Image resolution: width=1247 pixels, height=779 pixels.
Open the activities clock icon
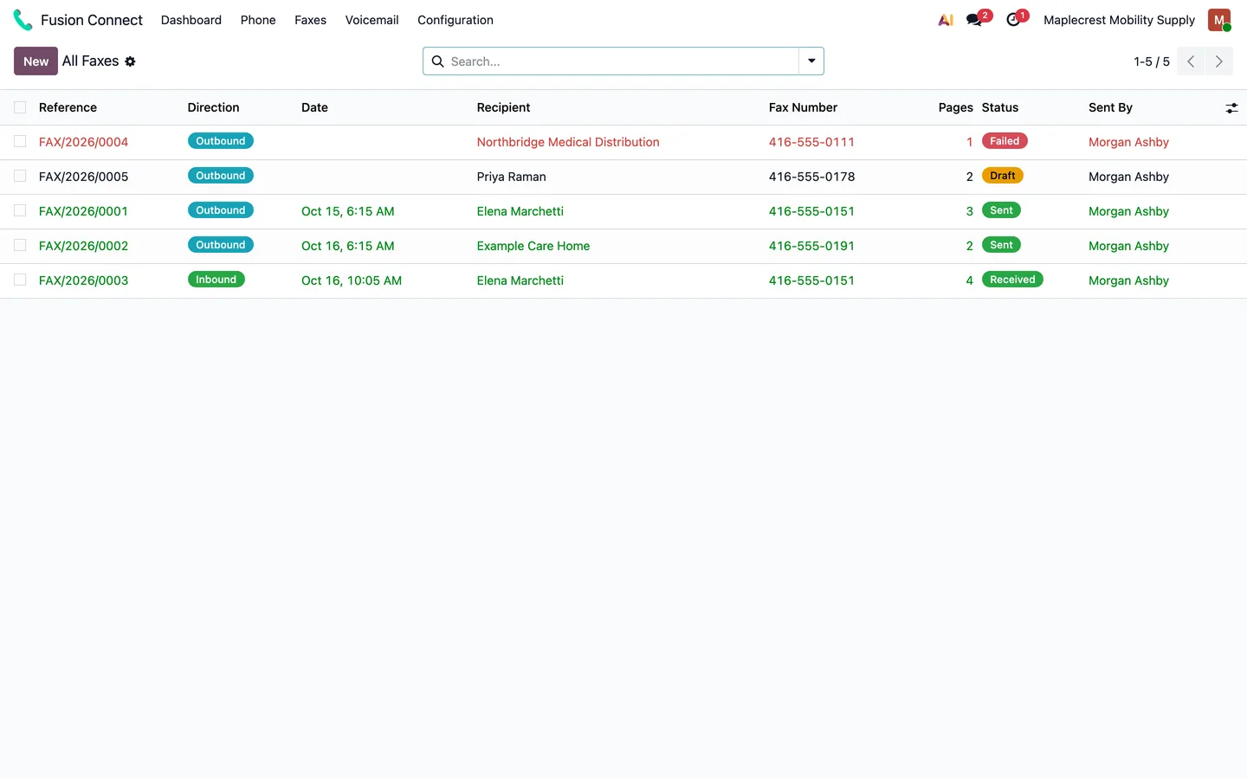tap(1013, 20)
